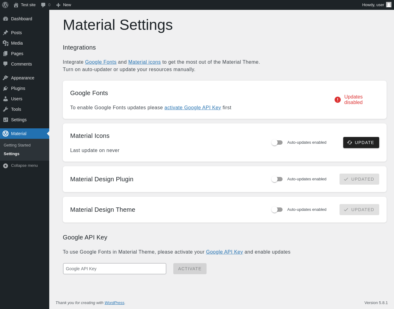Toggle auto-updates for Material Design Plugin

click(x=277, y=179)
